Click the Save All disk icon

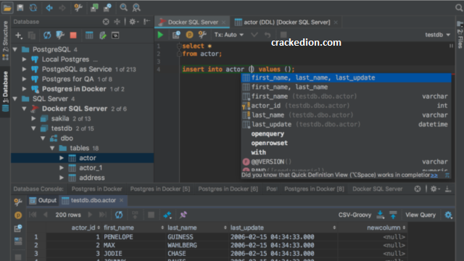click(20, 8)
